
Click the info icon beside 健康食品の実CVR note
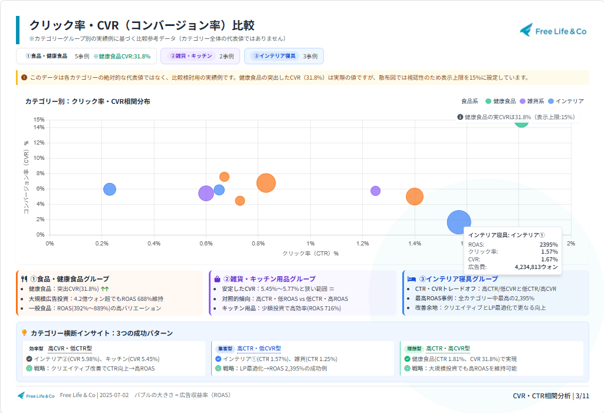[460, 117]
